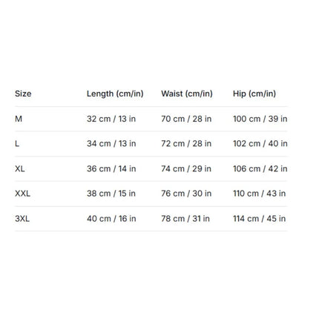Click the 102 cm / 40 in hip cell

(260, 144)
